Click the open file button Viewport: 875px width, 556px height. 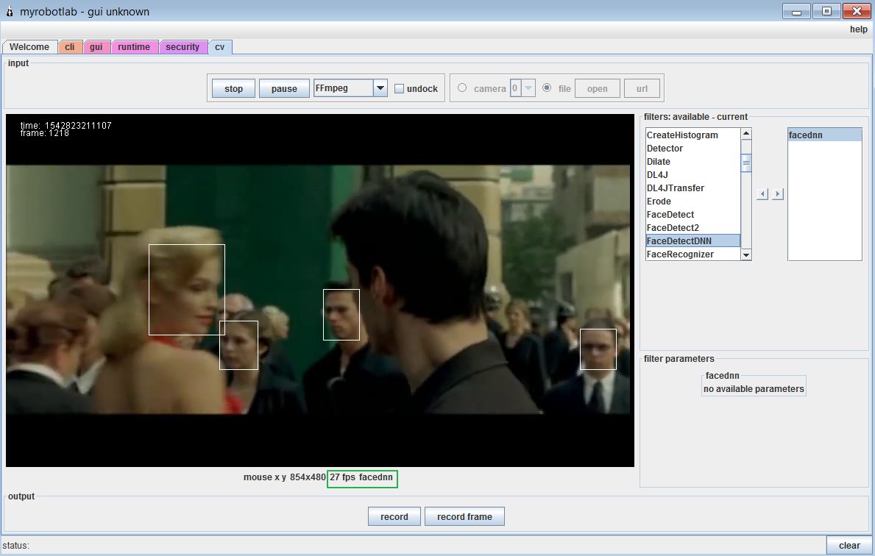(x=597, y=89)
